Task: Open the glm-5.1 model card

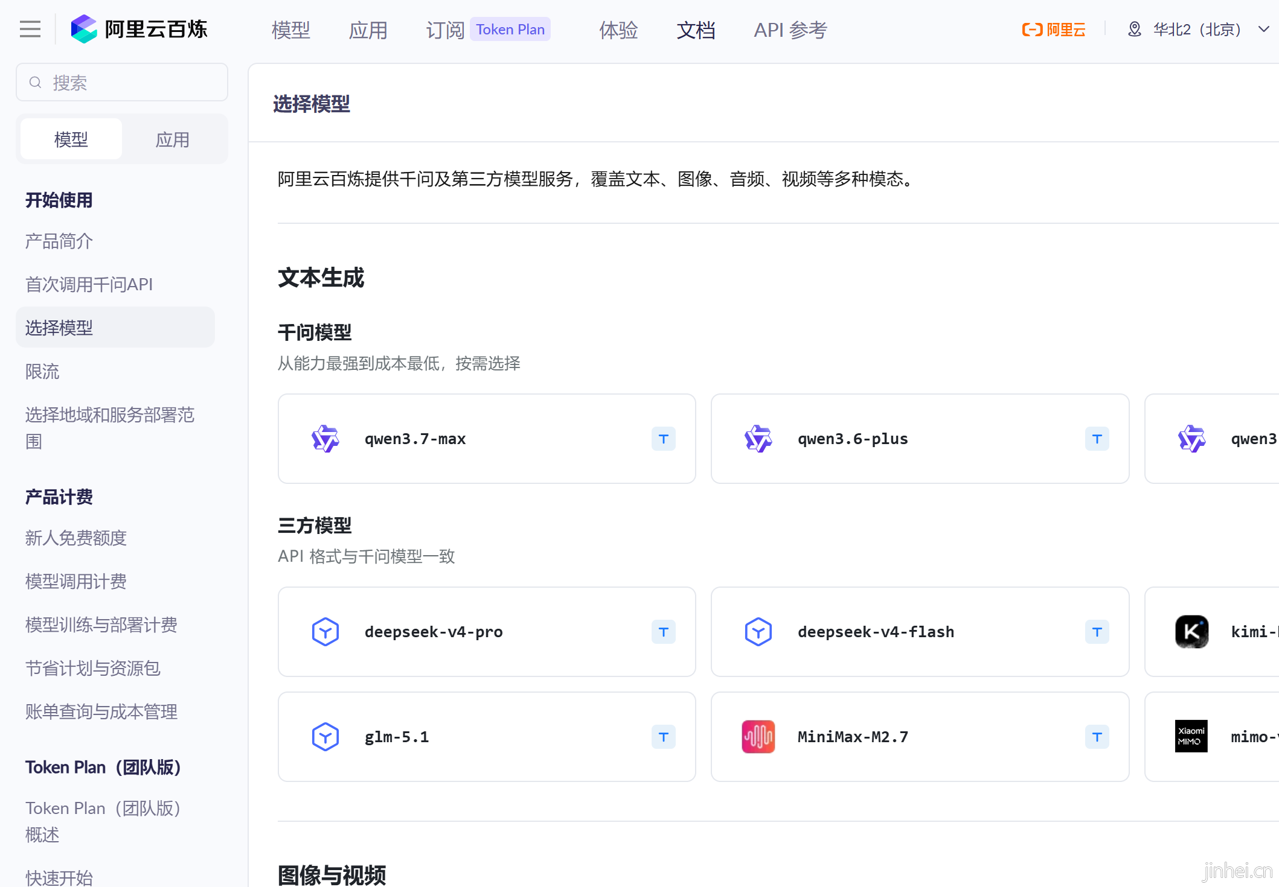Action: [x=487, y=737]
